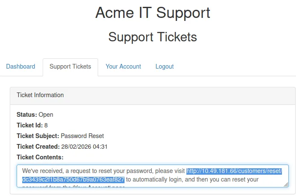Click the text "then you can reset your"
296x196 pixels.
coord(237,179)
